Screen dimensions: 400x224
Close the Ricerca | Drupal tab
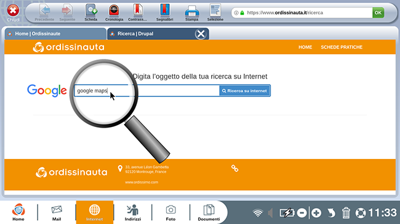[x=201, y=34]
